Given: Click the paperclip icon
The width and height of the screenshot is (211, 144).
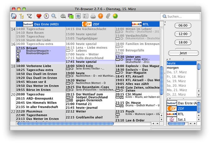Looking at the screenshot, I should [108, 16].
